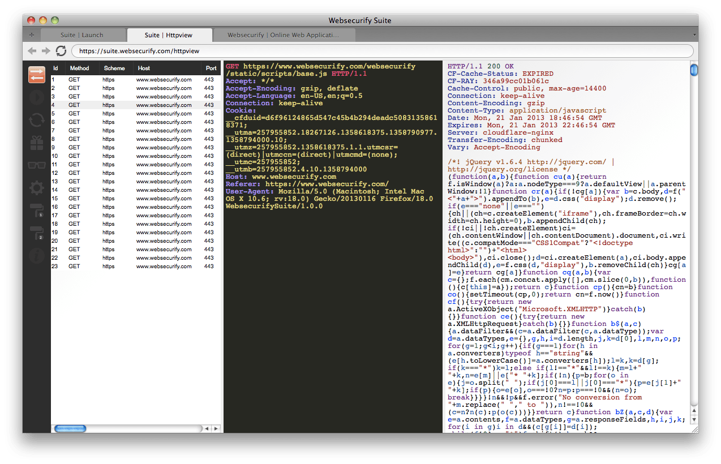Viewport: 721px width, 464px height.
Task: Open the HTTP transactions view icon in sidebar
Action: point(37,75)
